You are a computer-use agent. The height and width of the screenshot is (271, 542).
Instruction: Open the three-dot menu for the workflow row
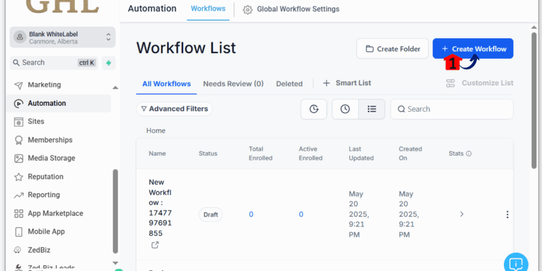507,214
